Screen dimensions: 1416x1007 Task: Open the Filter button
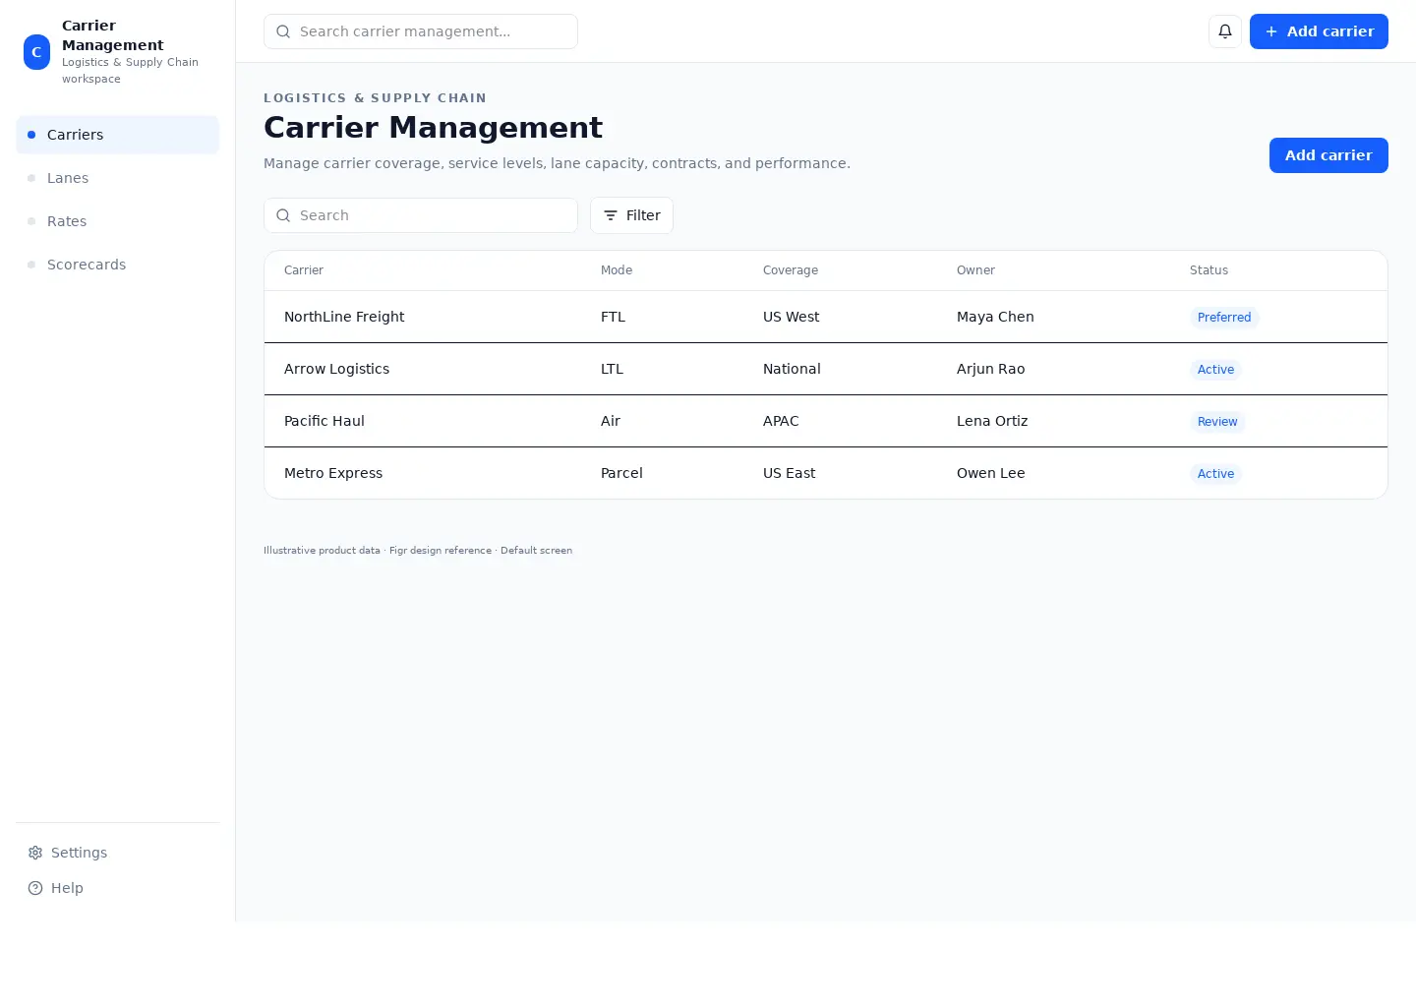[x=631, y=215]
